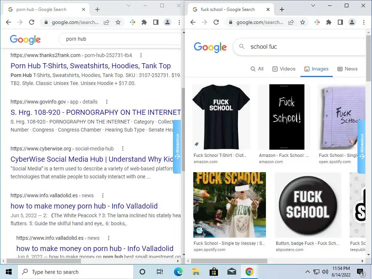
Task: Open the side panel icon in the right window
Action: coord(340,22)
